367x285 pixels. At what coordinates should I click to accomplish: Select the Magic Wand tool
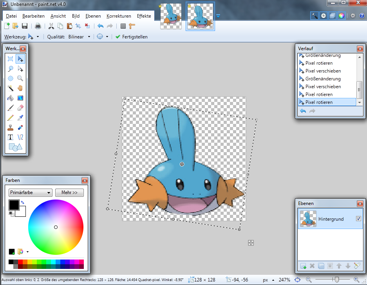10,88
